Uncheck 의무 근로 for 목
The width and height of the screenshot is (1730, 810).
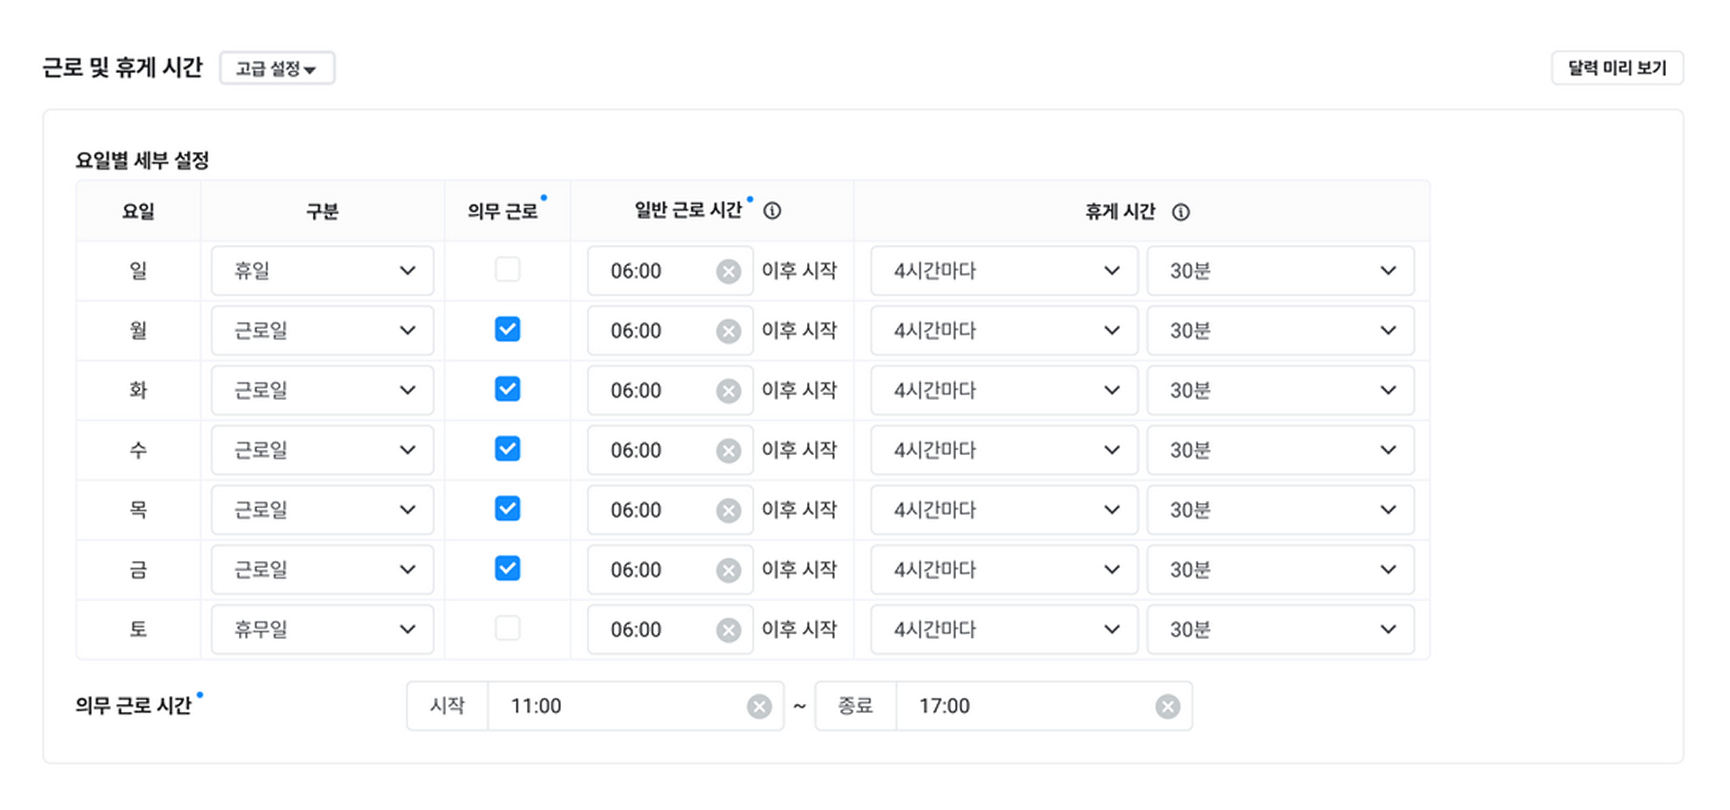(507, 509)
